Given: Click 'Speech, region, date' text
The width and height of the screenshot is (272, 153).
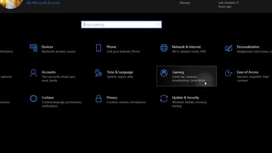Looking at the screenshot, I should (120, 76).
